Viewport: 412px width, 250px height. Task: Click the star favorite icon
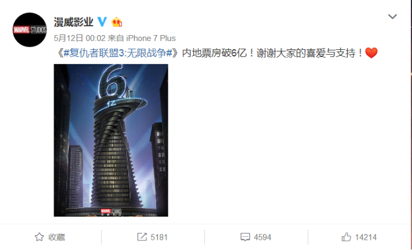point(39,237)
